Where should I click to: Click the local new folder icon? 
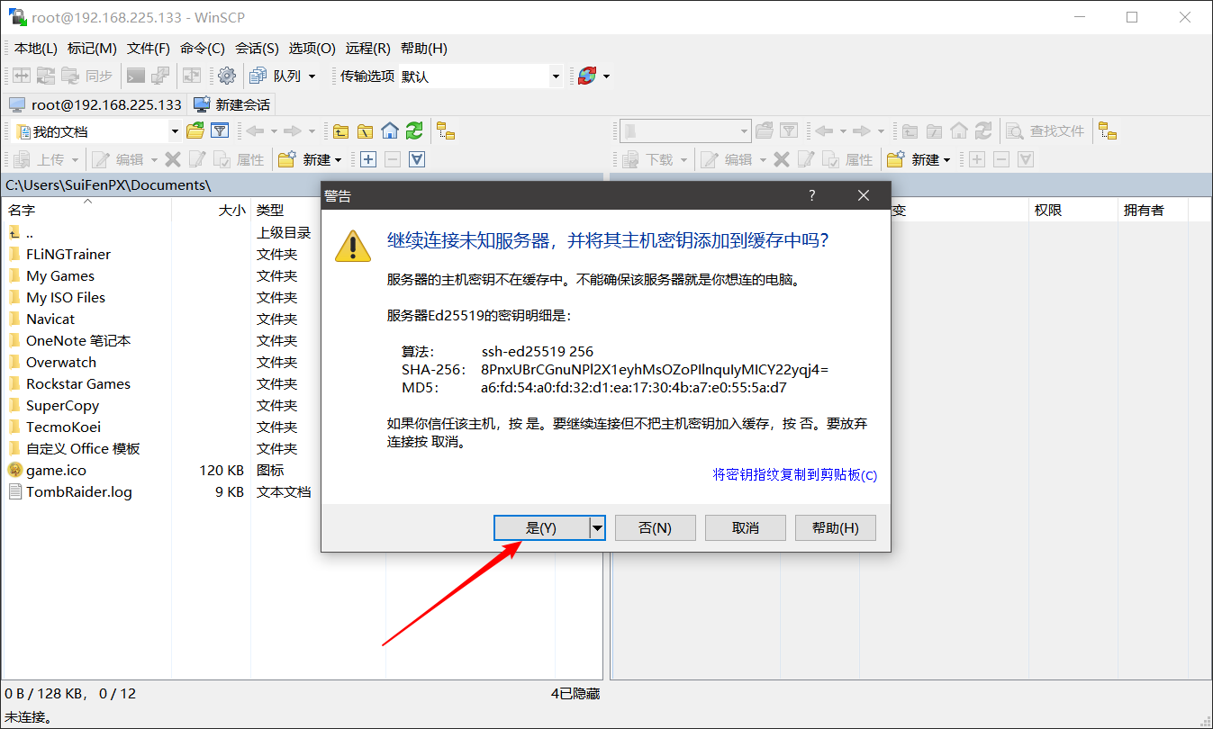point(287,159)
